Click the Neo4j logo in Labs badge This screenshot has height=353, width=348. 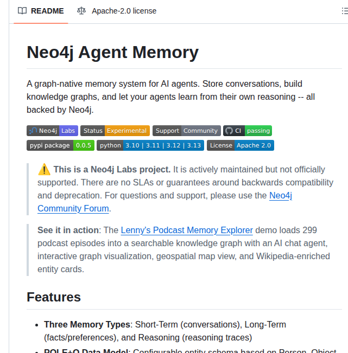coord(33,131)
